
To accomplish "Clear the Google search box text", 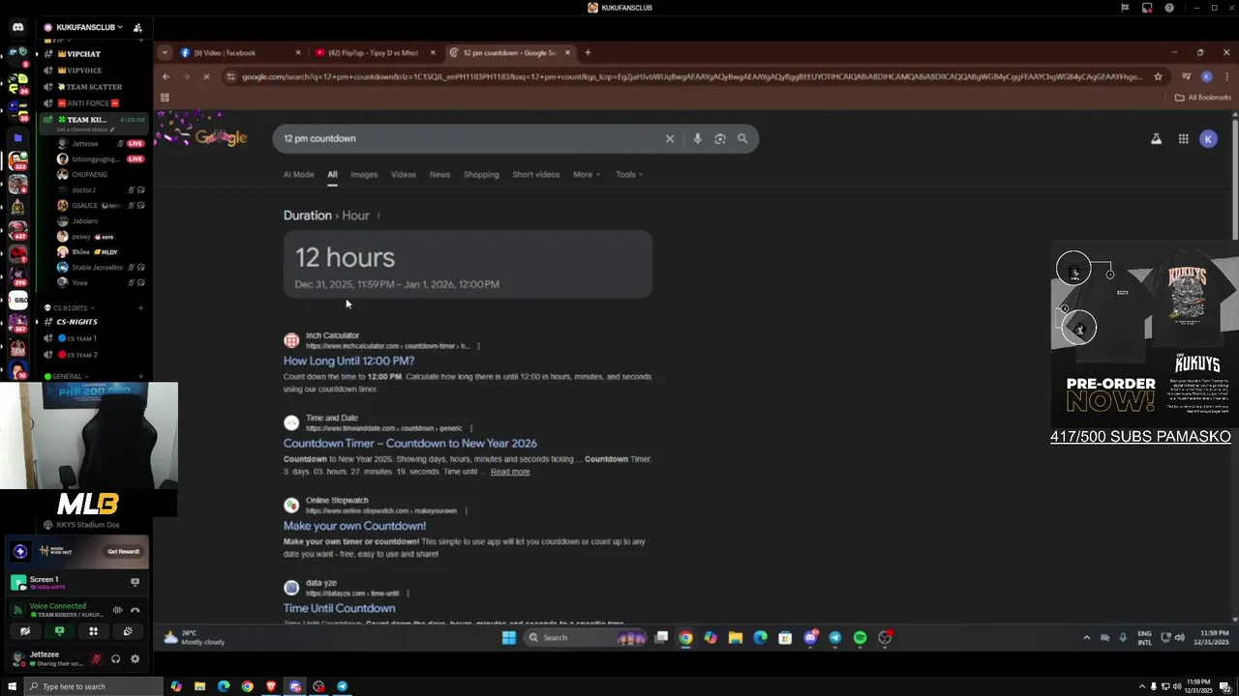I will coord(669,138).
